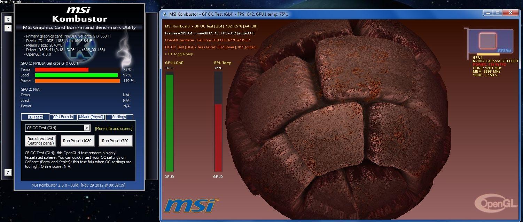Open the Settings tab
The height and width of the screenshot is (222, 523).
point(119,117)
